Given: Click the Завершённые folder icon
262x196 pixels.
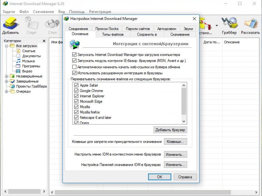Looking at the screenshot, I should [12, 81].
